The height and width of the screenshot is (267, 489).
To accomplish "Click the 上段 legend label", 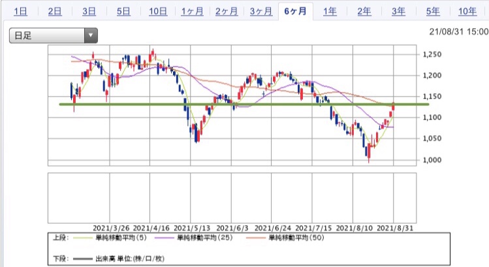I will pos(61,238).
